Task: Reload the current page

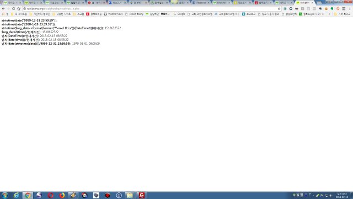Action: (x=13, y=9)
